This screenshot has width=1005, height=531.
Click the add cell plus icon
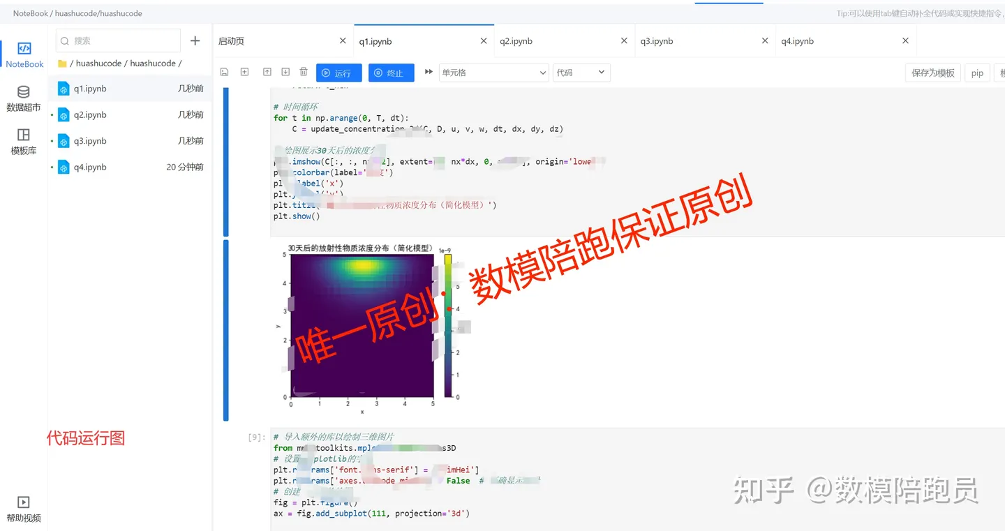244,72
